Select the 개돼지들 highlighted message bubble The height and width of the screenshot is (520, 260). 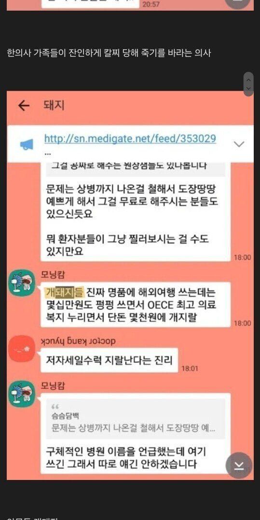click(135, 304)
